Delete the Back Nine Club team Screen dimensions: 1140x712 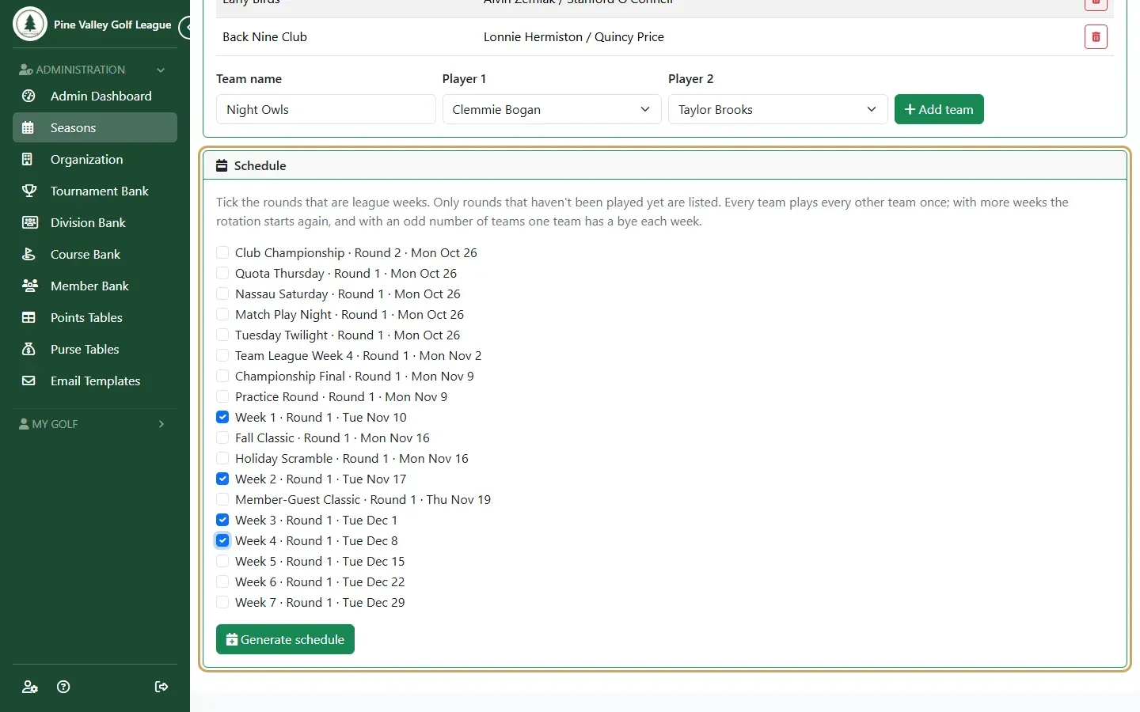[1096, 36]
